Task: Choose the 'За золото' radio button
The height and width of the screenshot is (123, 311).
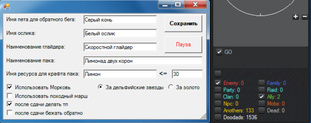Action: (x=171, y=87)
